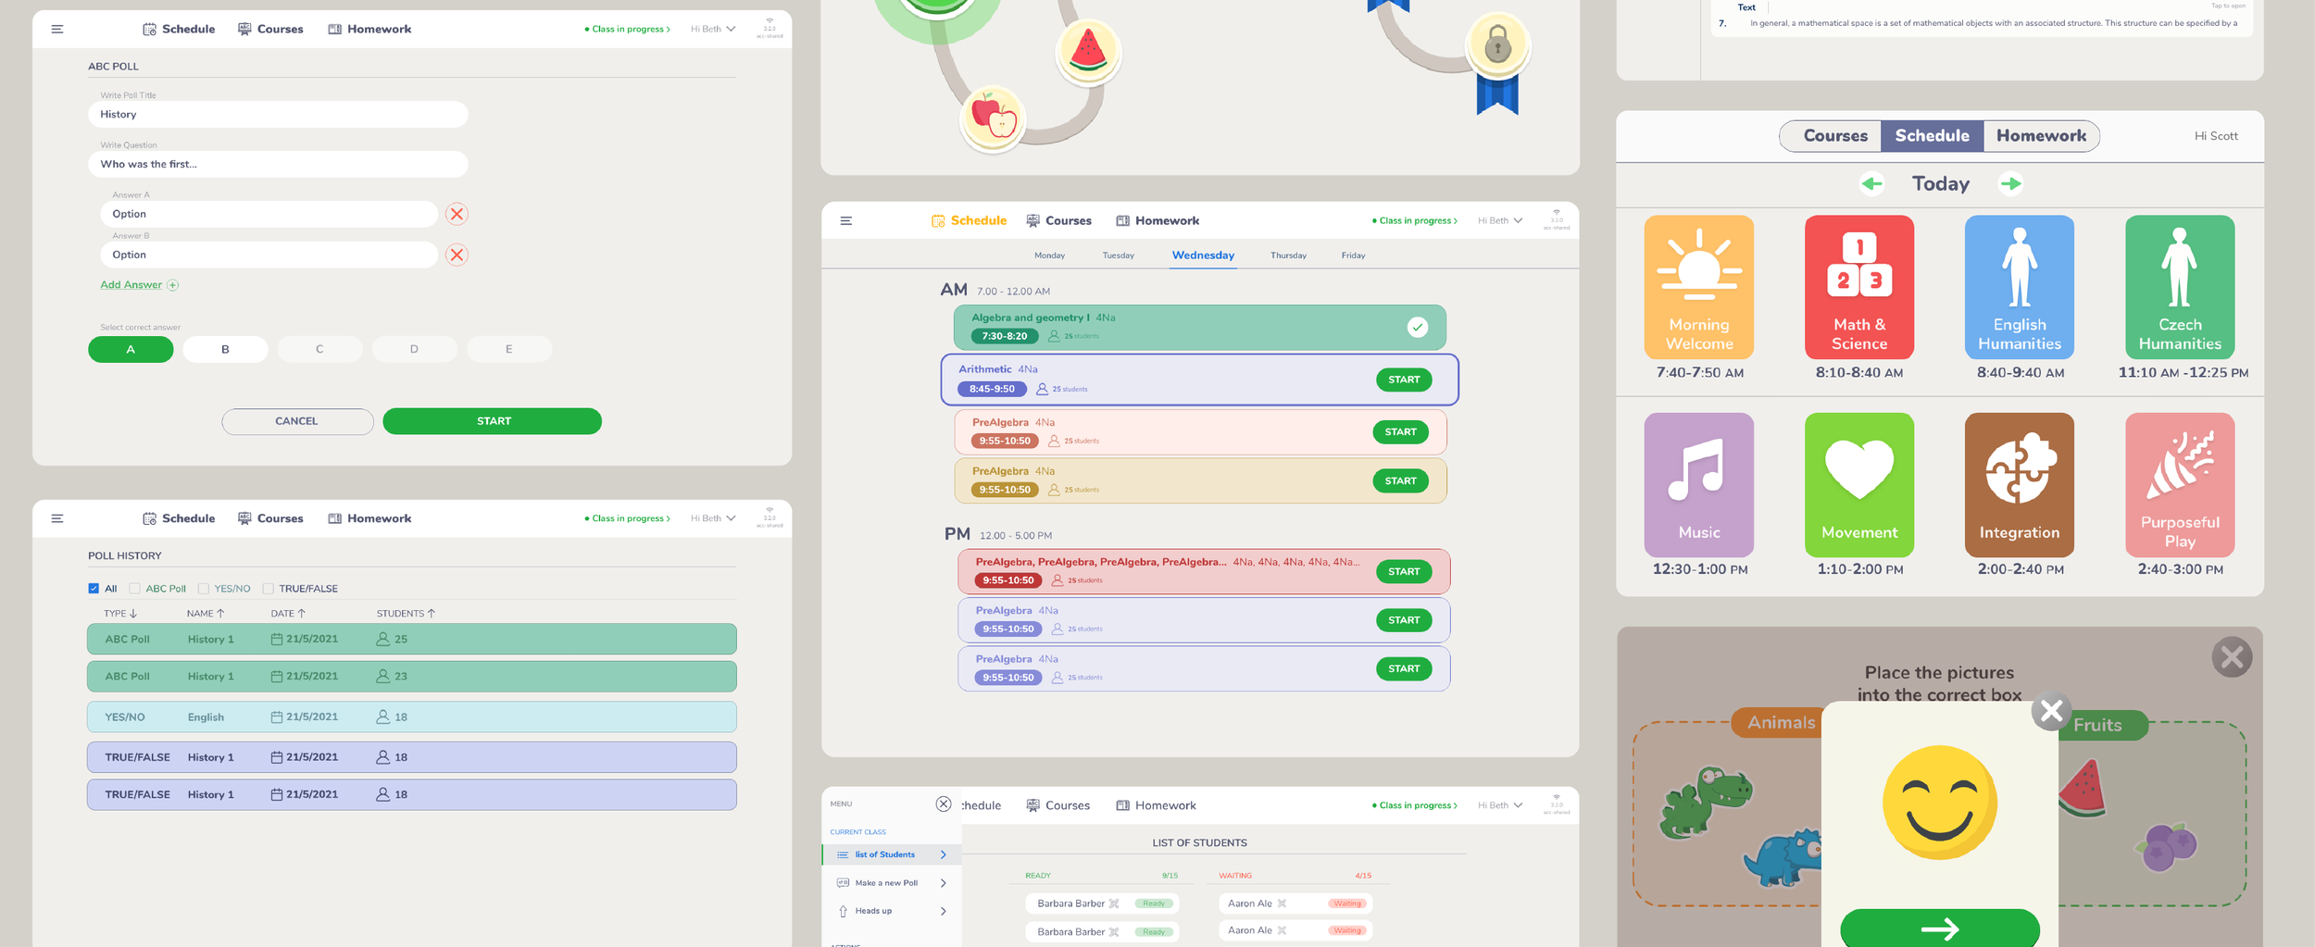Click the Homework icon in the top bar

click(x=333, y=29)
